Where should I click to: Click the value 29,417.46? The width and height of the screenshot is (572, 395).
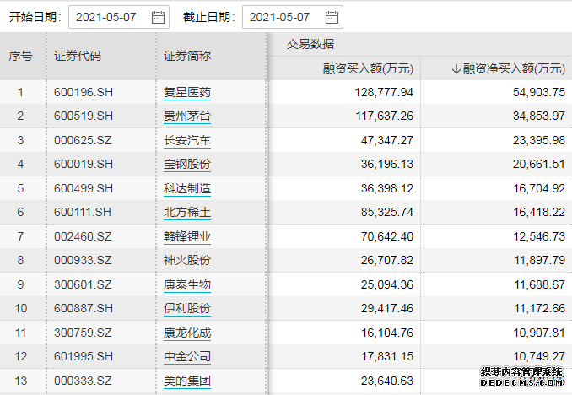(x=387, y=308)
